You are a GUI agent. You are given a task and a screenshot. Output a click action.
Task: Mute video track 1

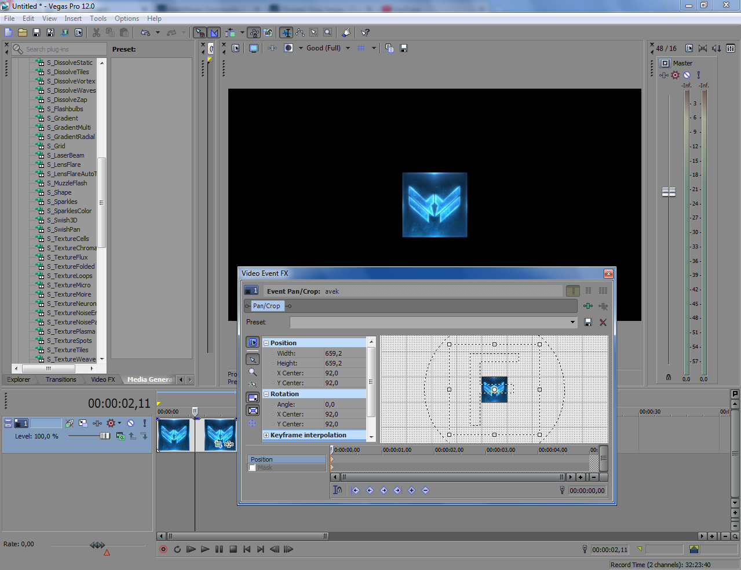(131, 423)
